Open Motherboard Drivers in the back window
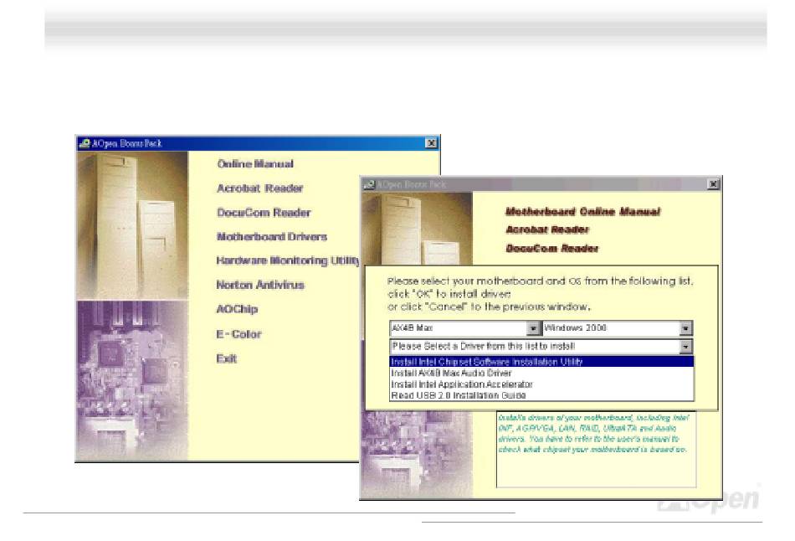 [x=272, y=236]
